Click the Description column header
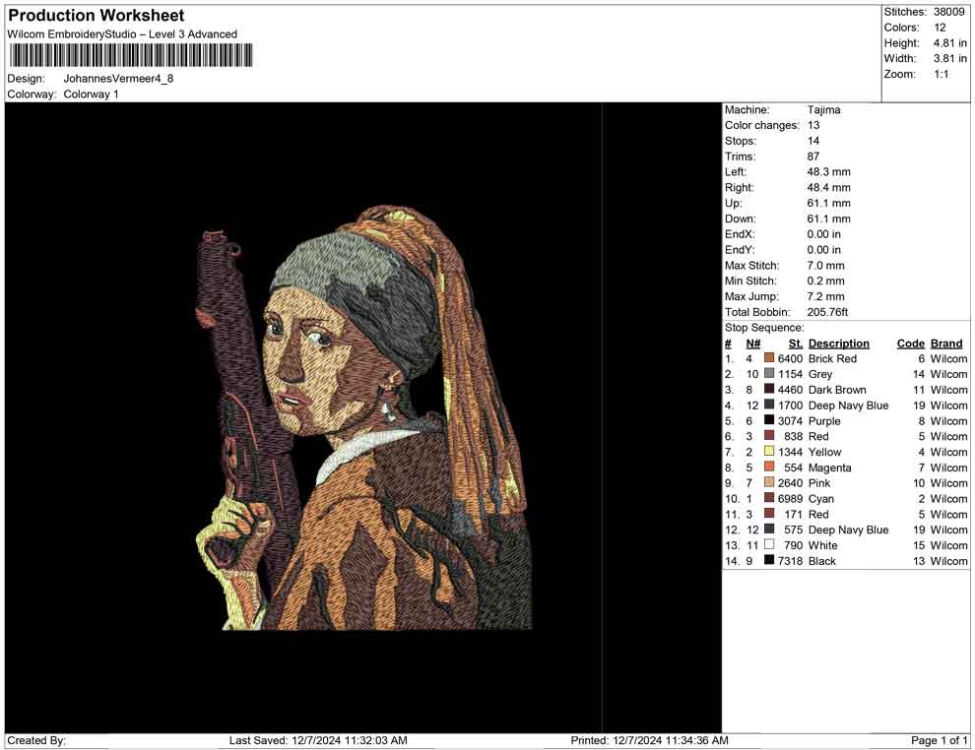Image resolution: width=975 pixels, height=750 pixels. (x=838, y=344)
